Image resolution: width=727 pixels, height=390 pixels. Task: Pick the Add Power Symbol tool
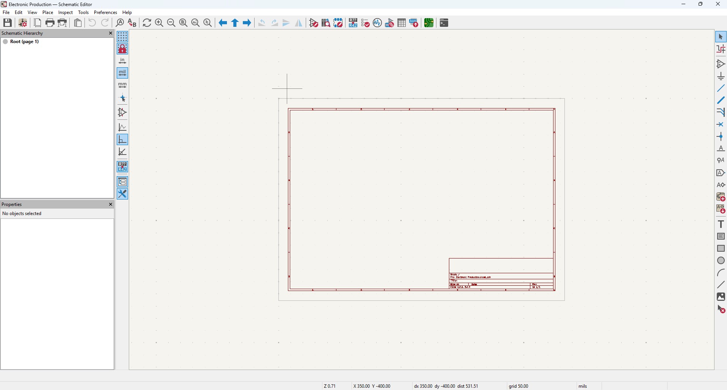(x=721, y=77)
